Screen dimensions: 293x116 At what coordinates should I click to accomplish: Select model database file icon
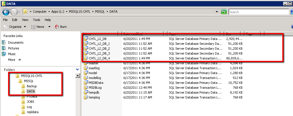tap(86, 73)
